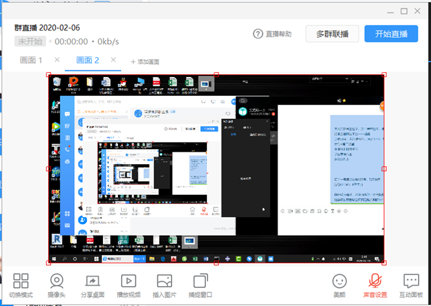This screenshot has height=306, width=431.
Task: Toggle the 声音设置 muted microphone icon
Action: pos(375,281)
